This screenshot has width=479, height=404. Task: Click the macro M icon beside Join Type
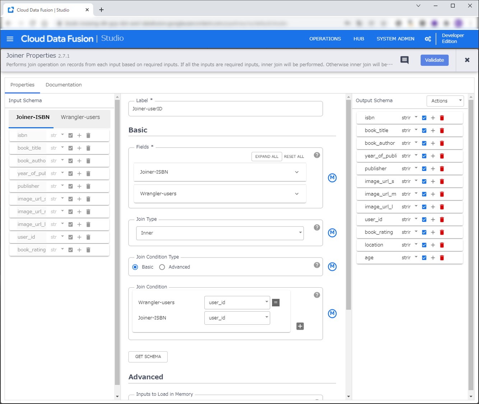(x=332, y=233)
